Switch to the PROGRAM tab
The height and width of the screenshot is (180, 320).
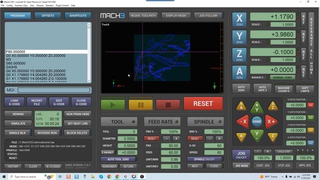[x=17, y=15]
